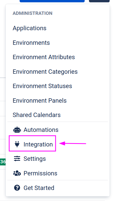Screen dimensions: 116x201
Task: Open the Get Started text label
Action: coord(39,188)
